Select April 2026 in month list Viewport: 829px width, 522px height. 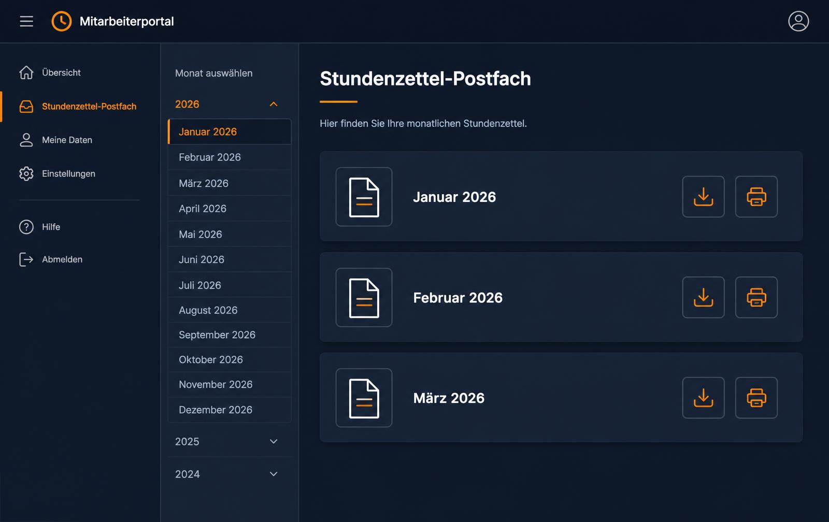pyautogui.click(x=230, y=209)
